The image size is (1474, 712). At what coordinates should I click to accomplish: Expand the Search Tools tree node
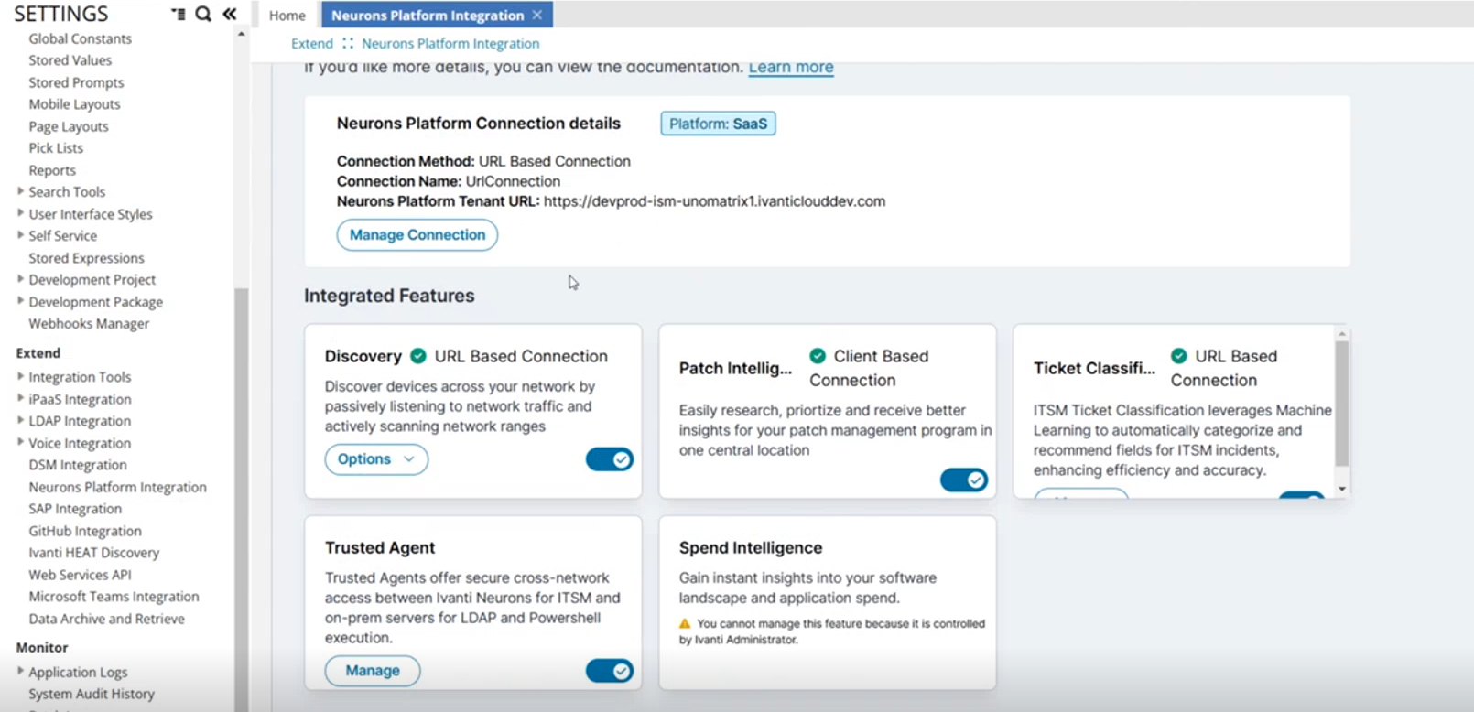[21, 191]
